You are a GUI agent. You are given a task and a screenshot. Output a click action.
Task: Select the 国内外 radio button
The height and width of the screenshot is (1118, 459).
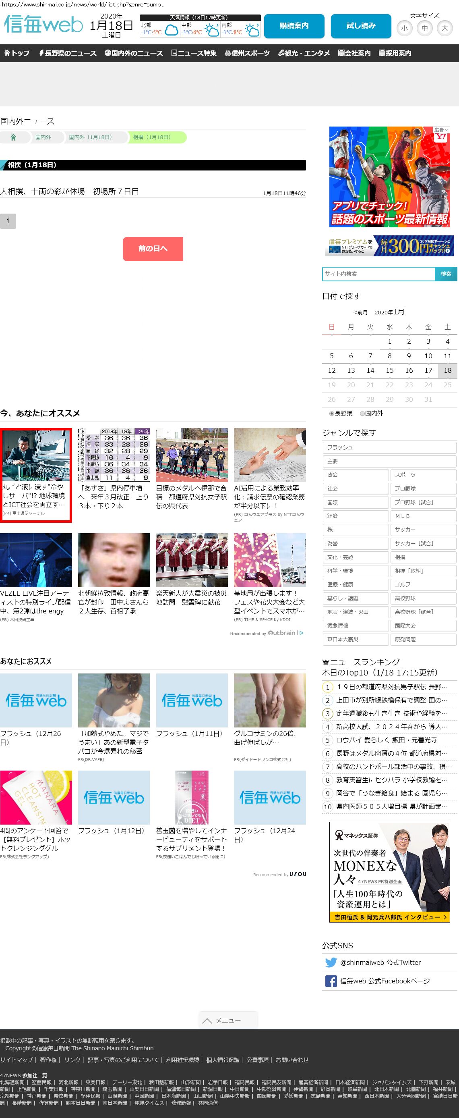click(362, 414)
